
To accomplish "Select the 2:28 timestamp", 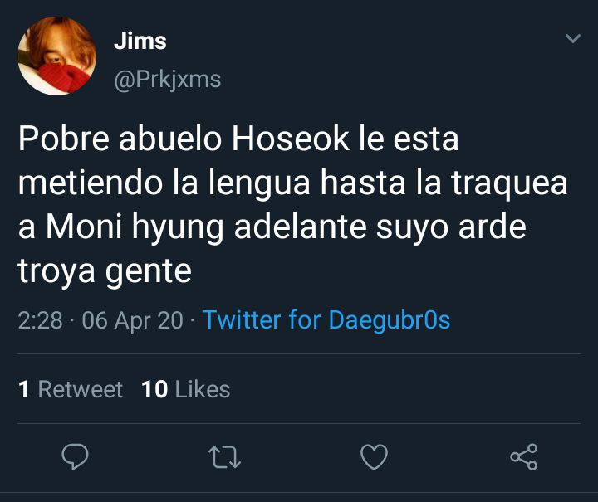I will (40, 320).
